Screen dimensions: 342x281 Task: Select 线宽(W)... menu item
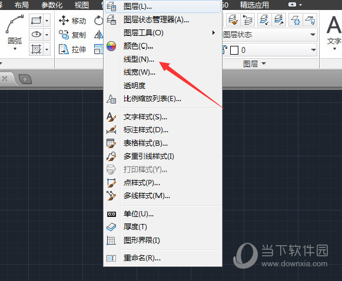pyautogui.click(x=162, y=72)
